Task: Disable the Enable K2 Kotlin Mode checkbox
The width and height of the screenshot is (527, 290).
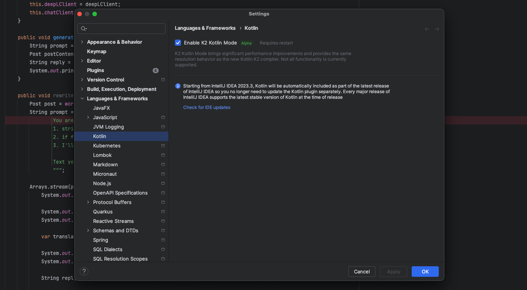Action: (x=178, y=43)
